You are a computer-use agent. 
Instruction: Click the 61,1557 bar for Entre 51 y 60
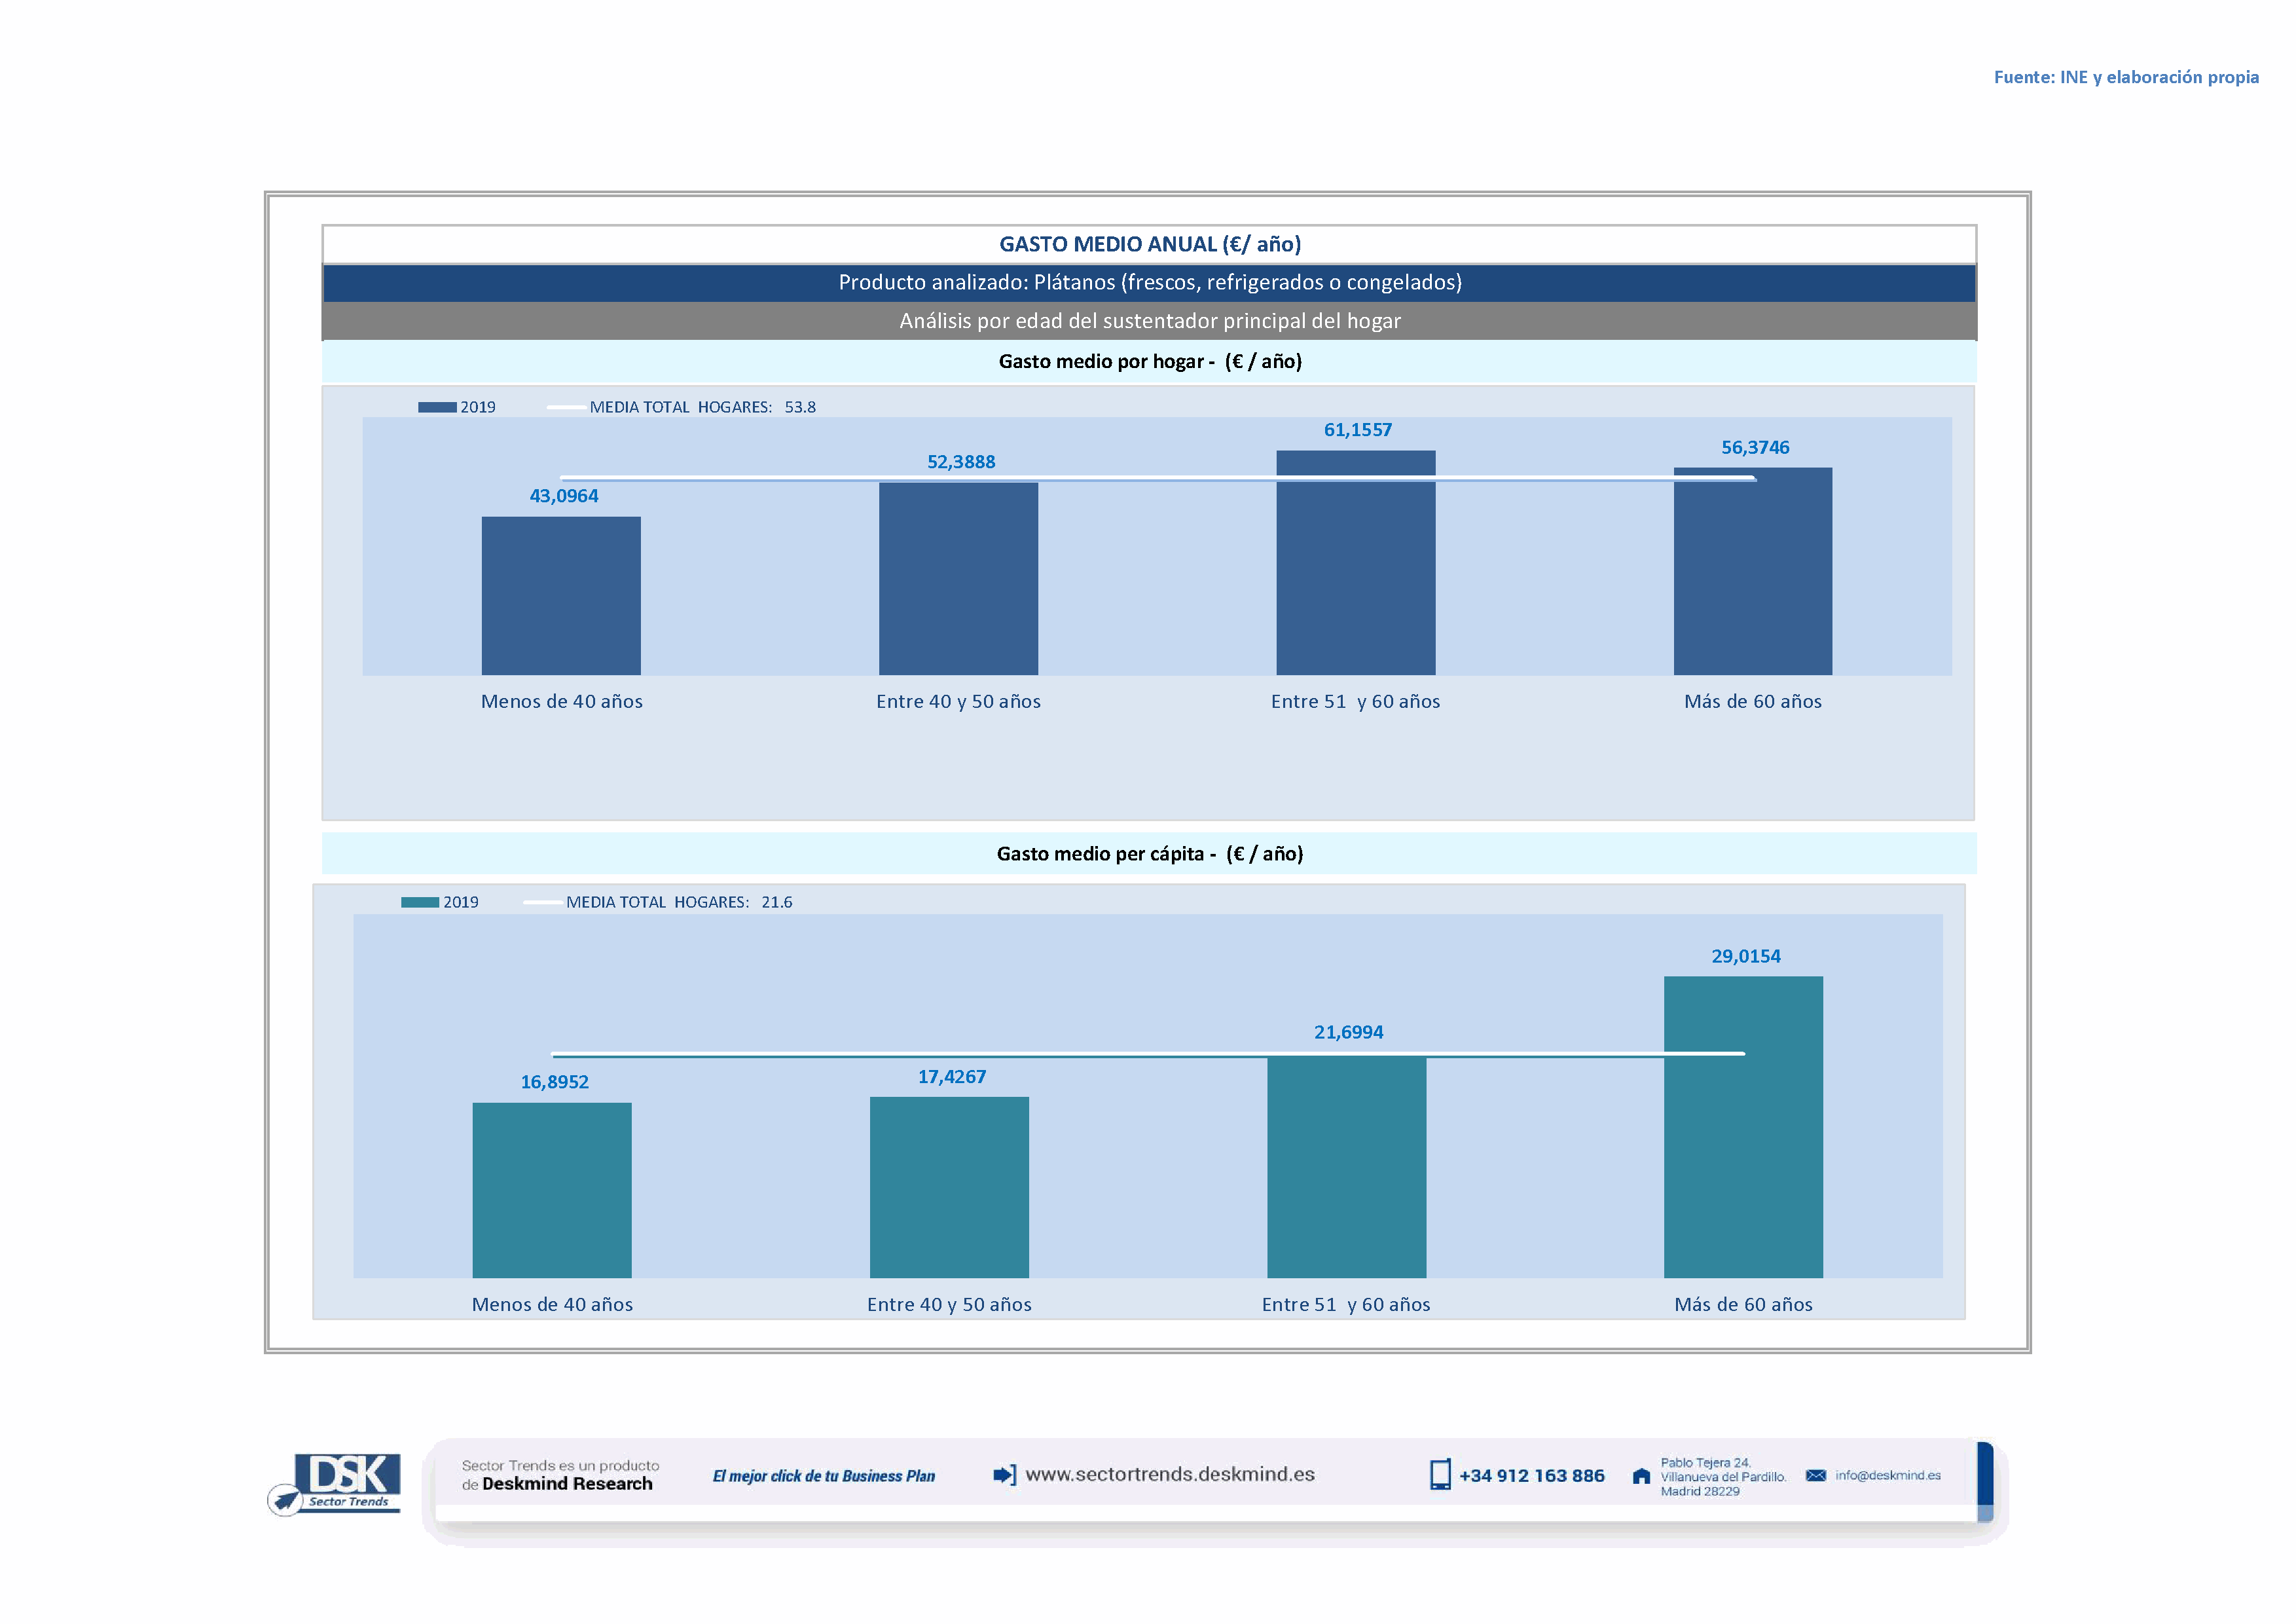click(1355, 562)
